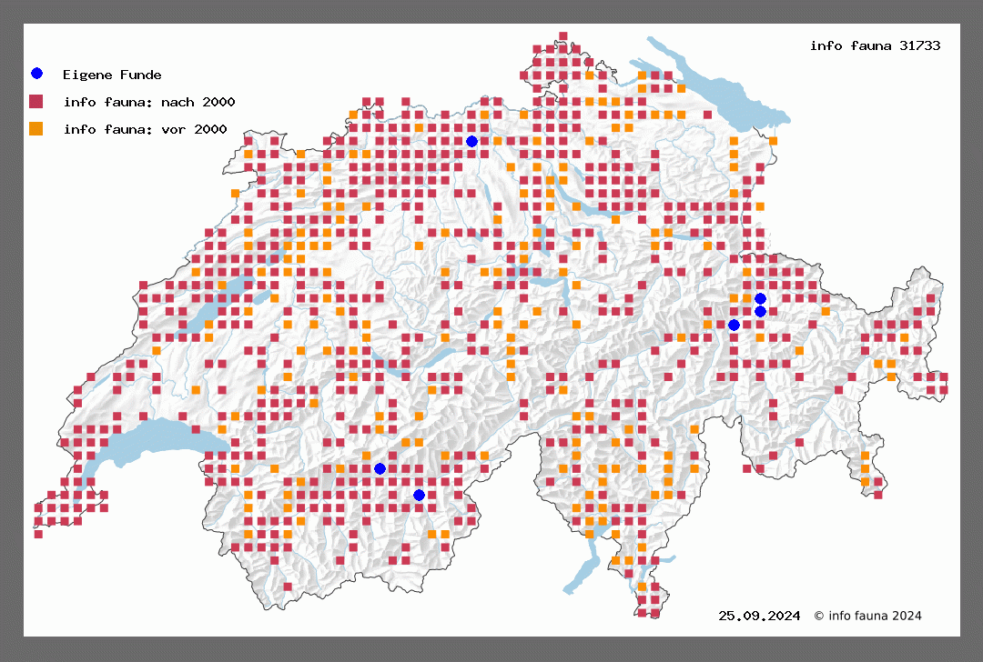Click the topmost red square at northern tip
Image resolution: width=983 pixels, height=662 pixels.
click(563, 36)
